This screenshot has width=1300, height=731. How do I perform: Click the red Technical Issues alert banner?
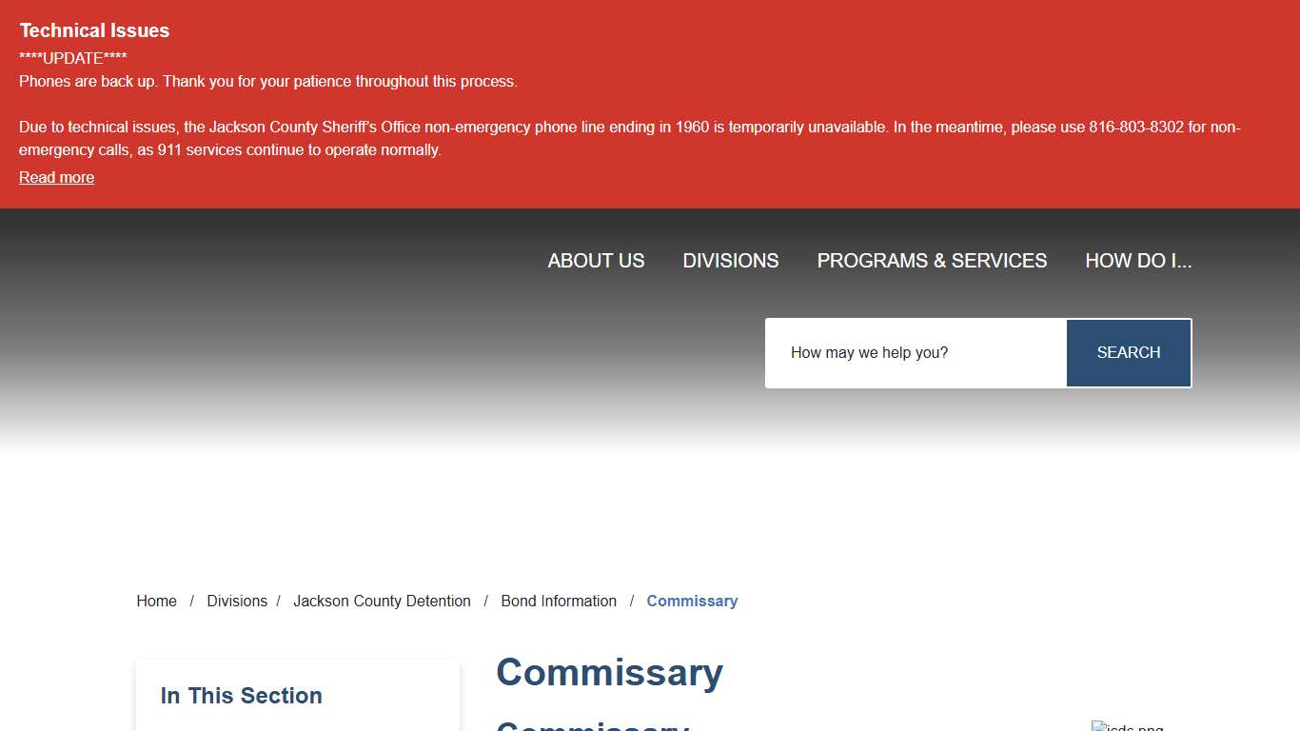650,105
